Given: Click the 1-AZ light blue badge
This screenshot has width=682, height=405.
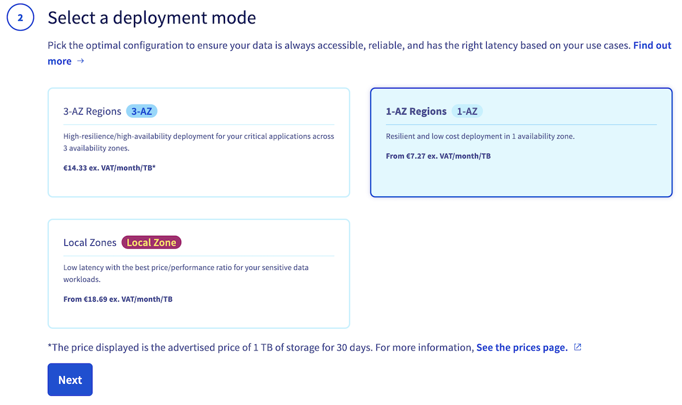Looking at the screenshot, I should pyautogui.click(x=467, y=111).
